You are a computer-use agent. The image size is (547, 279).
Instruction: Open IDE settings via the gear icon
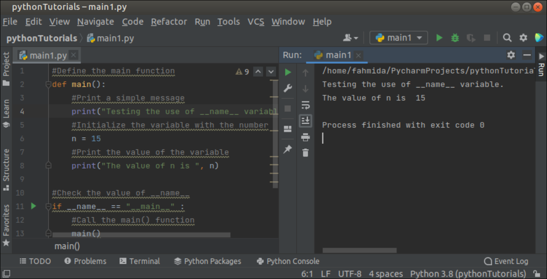tap(523, 37)
